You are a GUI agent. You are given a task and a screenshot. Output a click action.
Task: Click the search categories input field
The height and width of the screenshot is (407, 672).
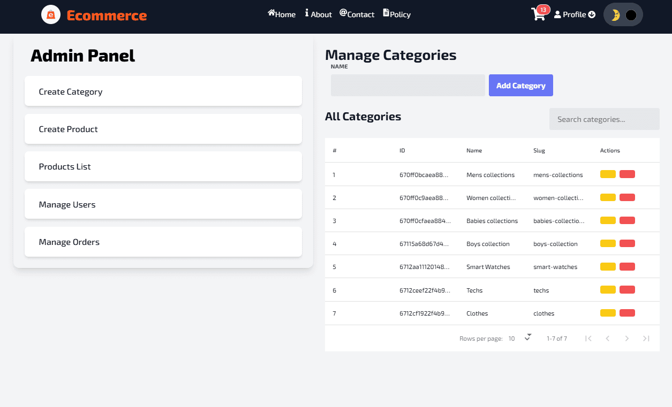604,119
